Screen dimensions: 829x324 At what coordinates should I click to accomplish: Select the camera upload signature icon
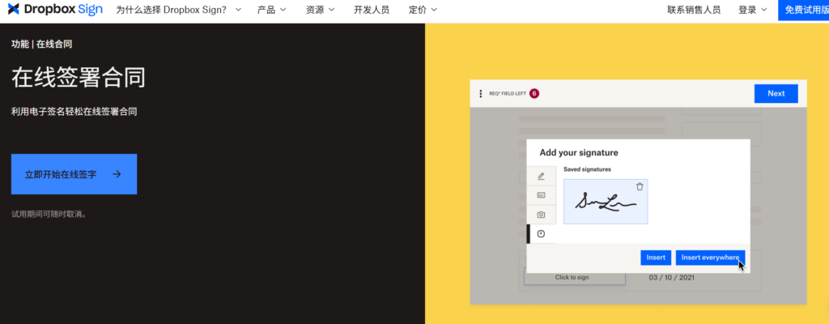click(x=541, y=215)
